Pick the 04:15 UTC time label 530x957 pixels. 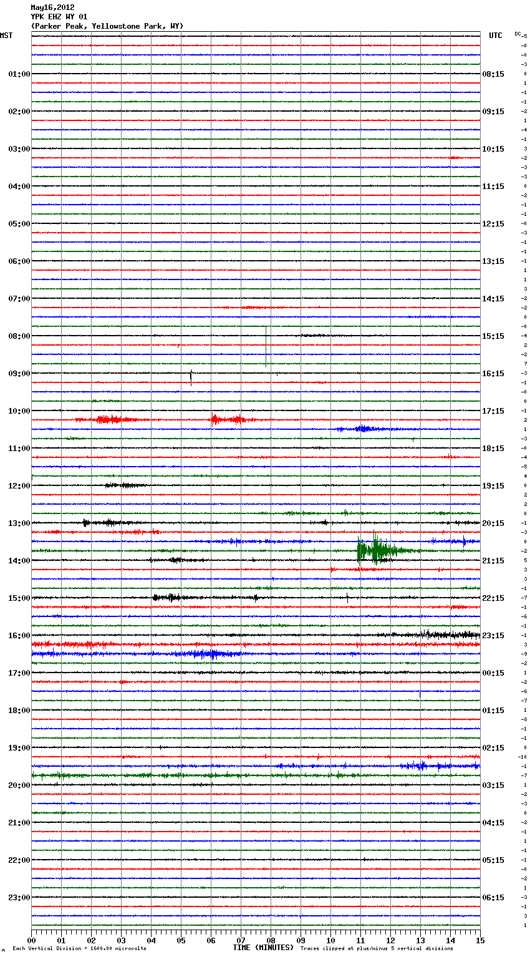(493, 823)
